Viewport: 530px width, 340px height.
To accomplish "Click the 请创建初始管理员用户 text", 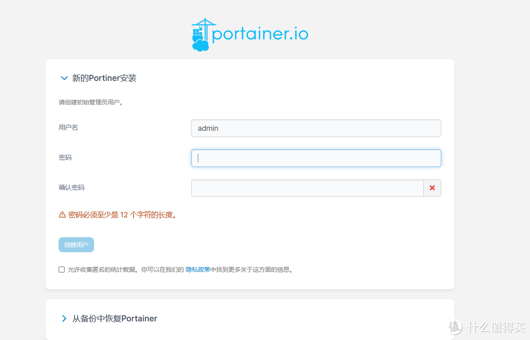I will pos(91,102).
